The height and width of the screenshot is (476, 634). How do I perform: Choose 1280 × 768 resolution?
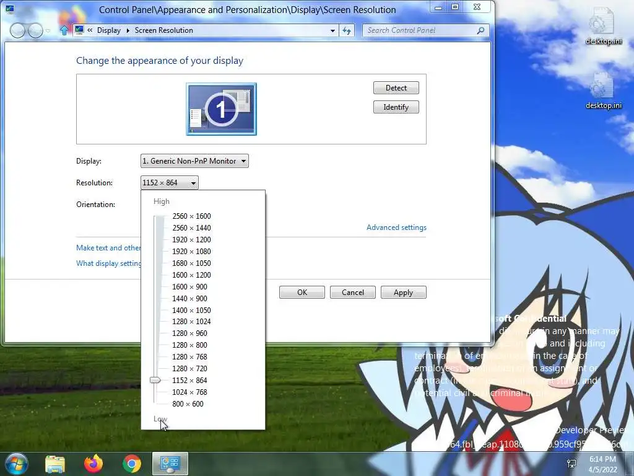[189, 356]
